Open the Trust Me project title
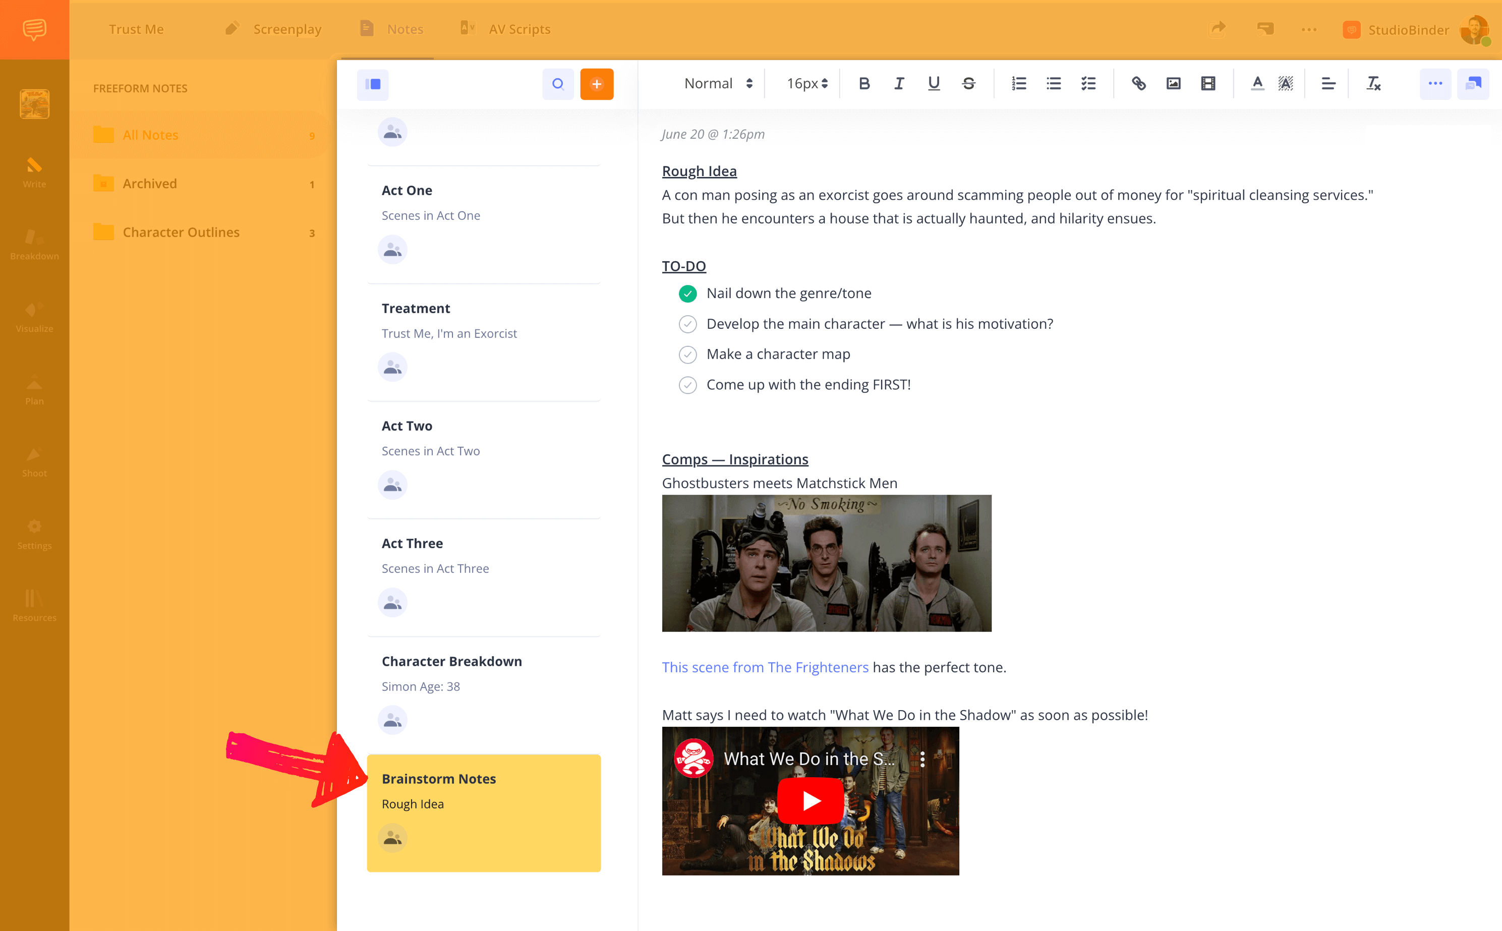The height and width of the screenshot is (931, 1502). pos(136,29)
